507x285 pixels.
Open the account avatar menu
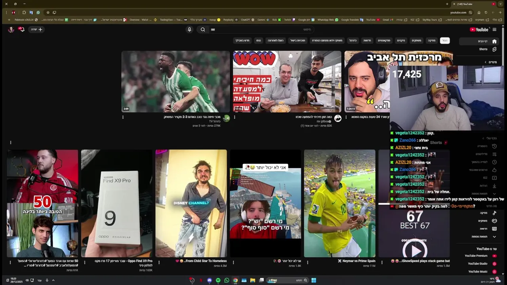click(11, 29)
